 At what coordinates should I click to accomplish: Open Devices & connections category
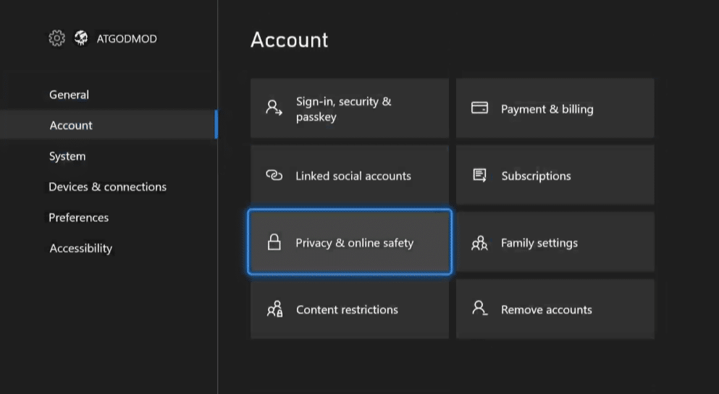point(109,187)
